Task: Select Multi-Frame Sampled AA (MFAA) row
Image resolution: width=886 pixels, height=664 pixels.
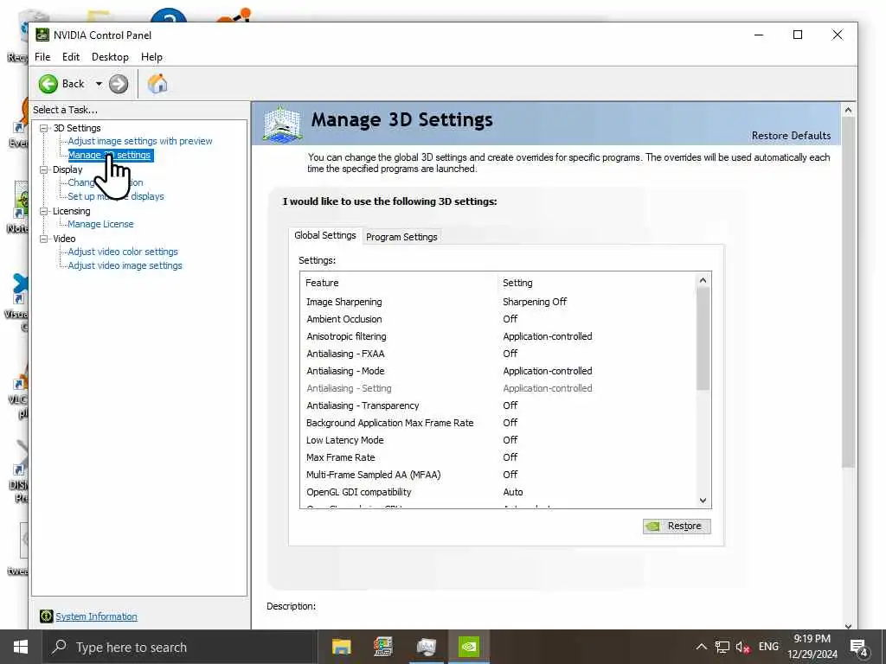Action: click(498, 475)
